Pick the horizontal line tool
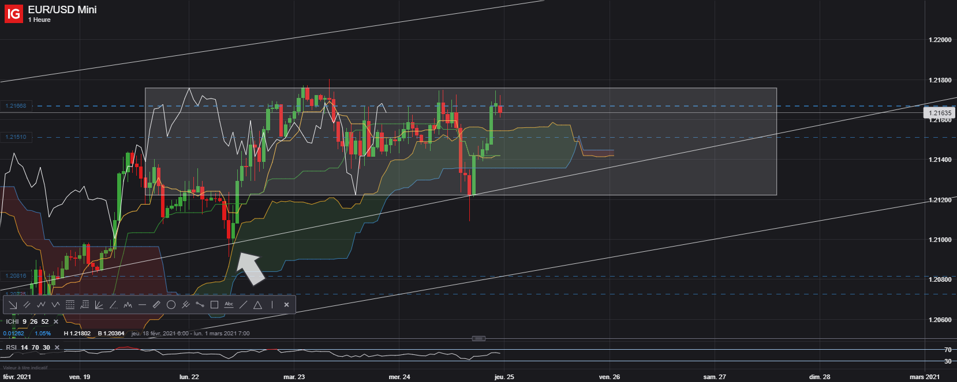The height and width of the screenshot is (382, 957). click(142, 305)
